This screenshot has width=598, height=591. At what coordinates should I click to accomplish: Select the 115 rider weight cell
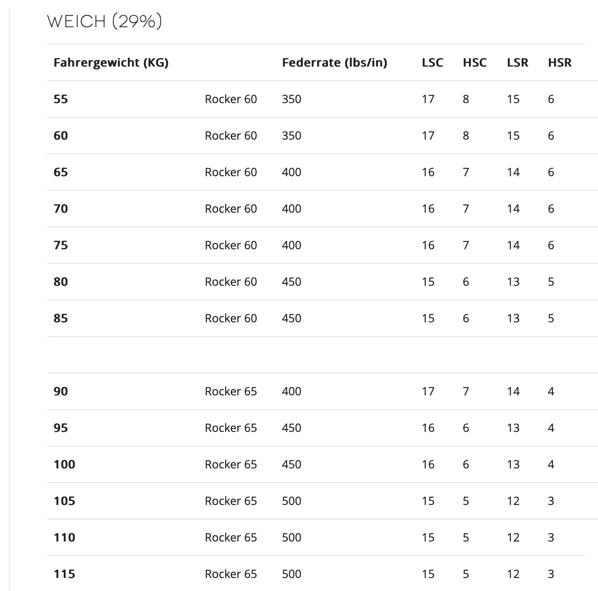coord(64,574)
